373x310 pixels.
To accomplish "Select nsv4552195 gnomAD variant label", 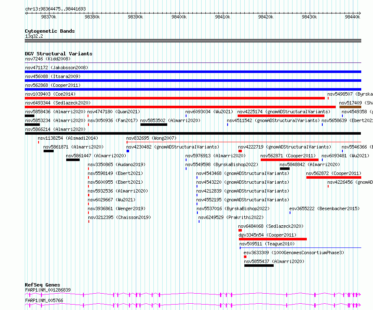I will [243, 200].
